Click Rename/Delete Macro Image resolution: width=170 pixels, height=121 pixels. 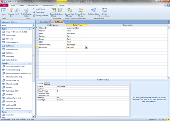coord(80,12)
